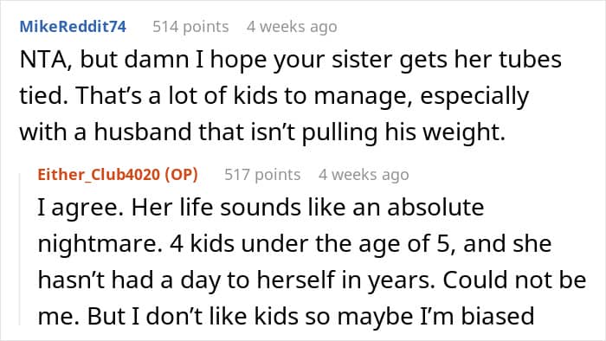The width and height of the screenshot is (606, 341).
Task: Open Either_Club4020's user profile
Action: (99, 175)
